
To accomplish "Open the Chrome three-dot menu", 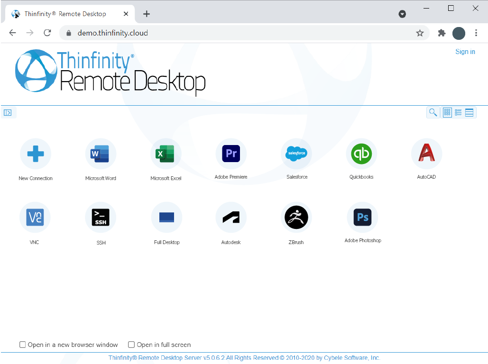I will [x=476, y=33].
